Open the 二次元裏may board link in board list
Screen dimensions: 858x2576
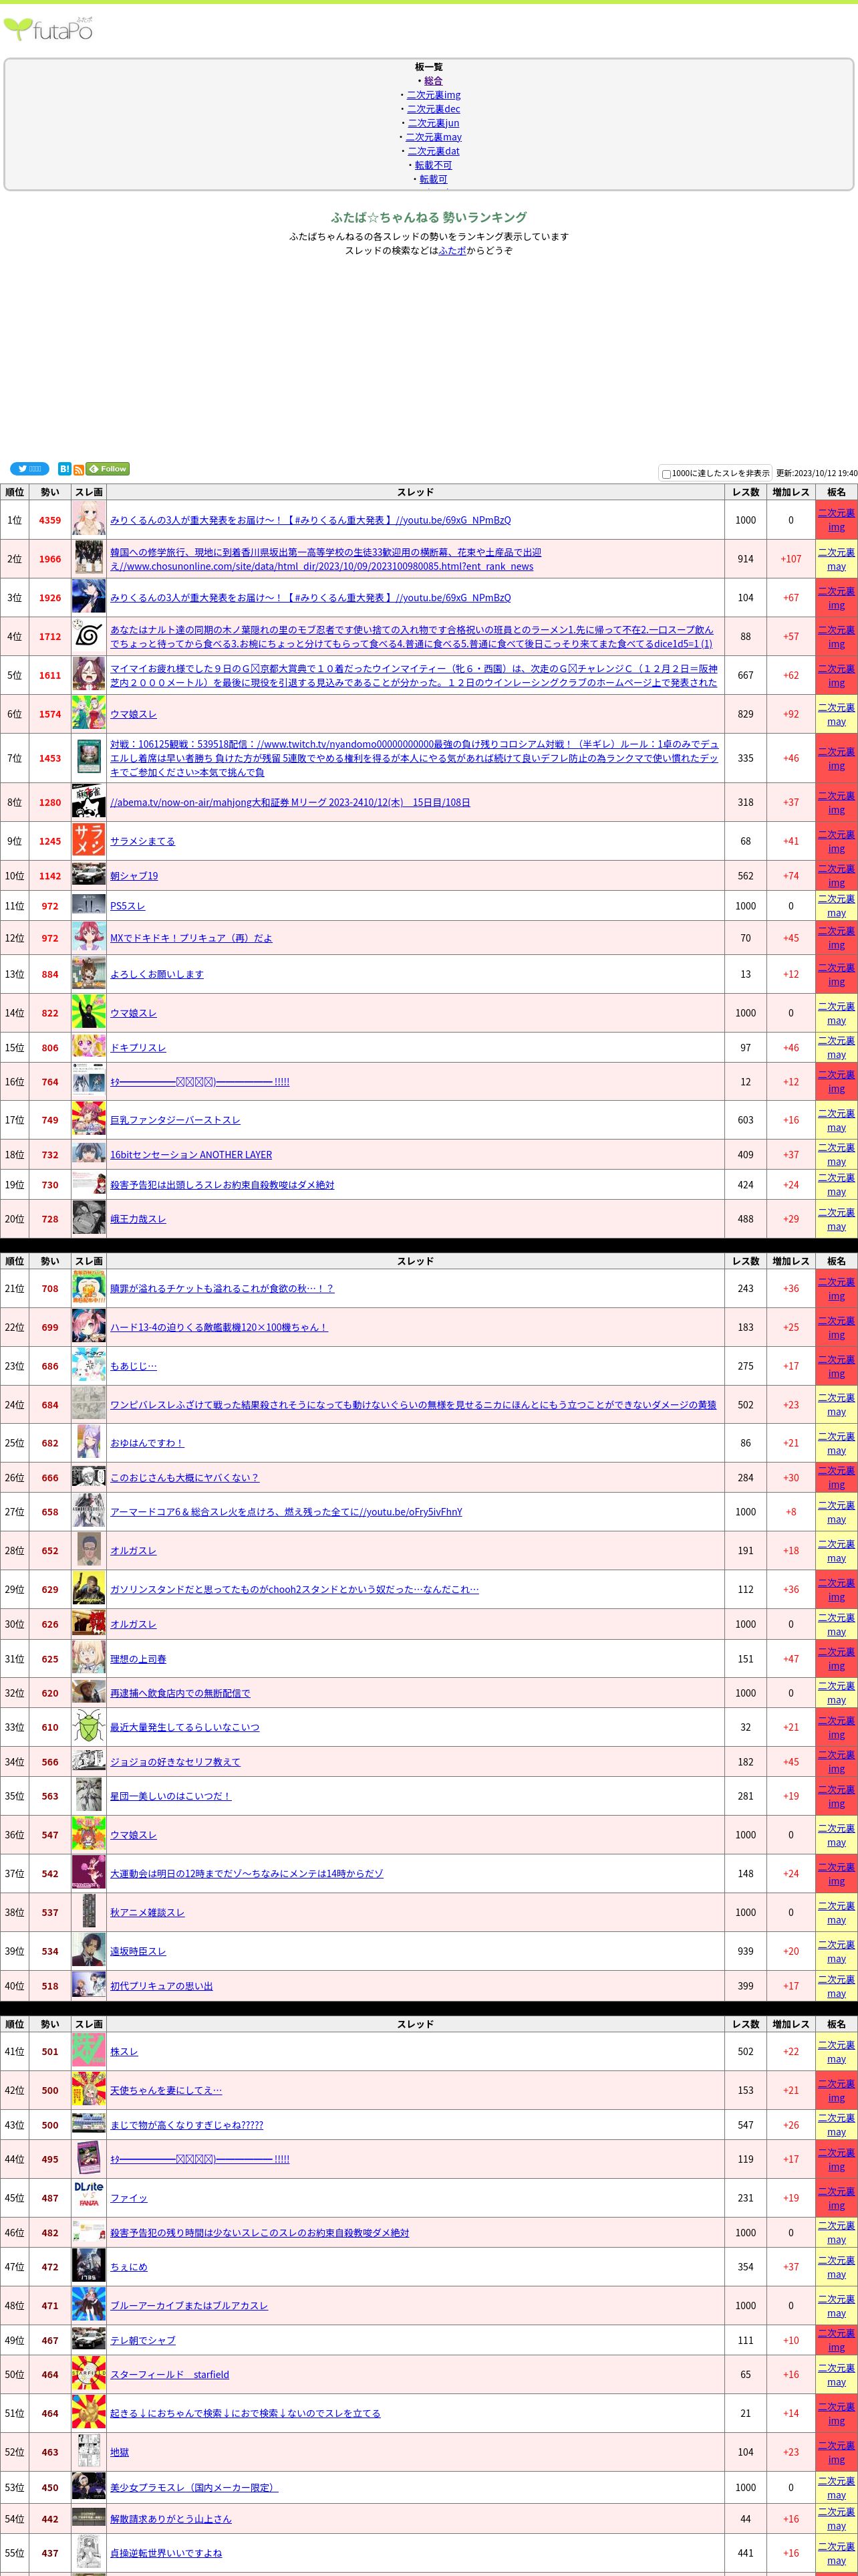point(434,137)
